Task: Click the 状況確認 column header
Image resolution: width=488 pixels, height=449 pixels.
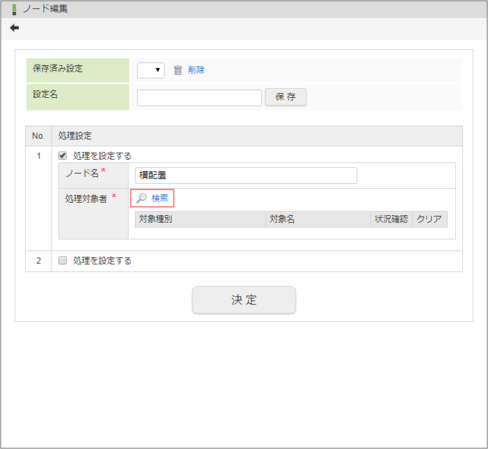Action: (x=391, y=219)
